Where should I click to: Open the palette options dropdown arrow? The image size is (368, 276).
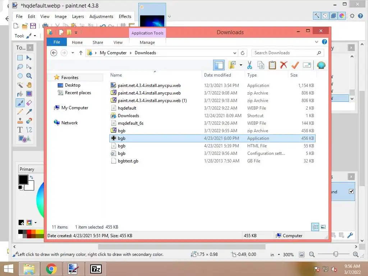pyautogui.click(x=36, y=222)
